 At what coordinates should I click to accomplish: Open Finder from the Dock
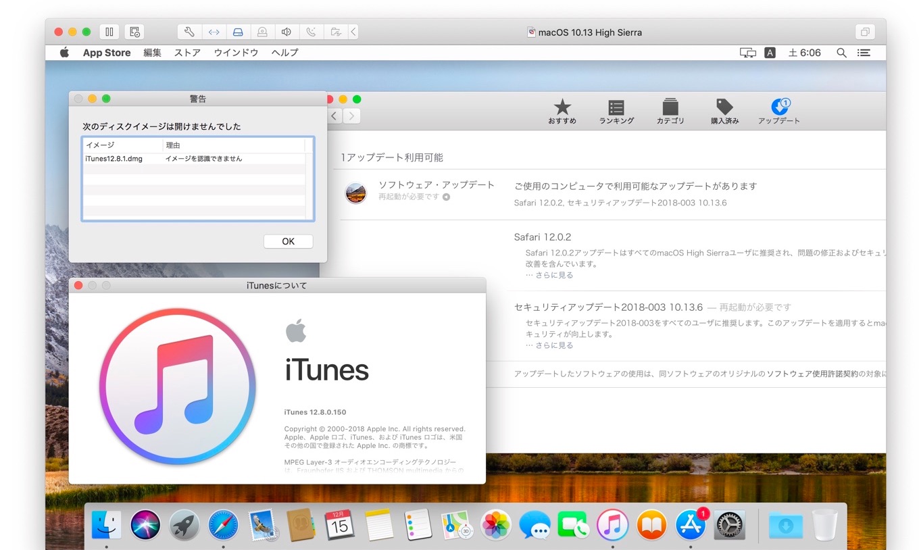[x=106, y=525]
